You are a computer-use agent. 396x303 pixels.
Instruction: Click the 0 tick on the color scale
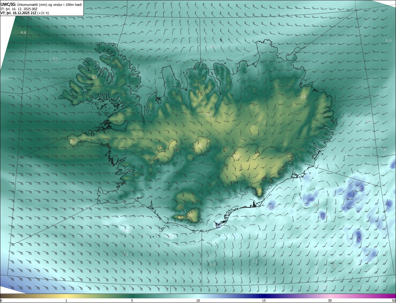1,301
